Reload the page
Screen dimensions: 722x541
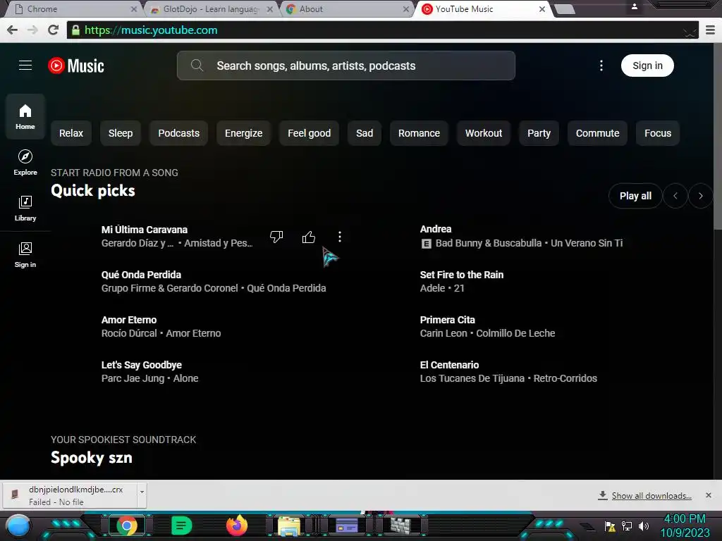(54, 30)
